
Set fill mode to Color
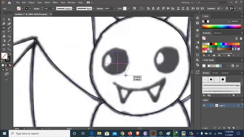pos(3,65)
